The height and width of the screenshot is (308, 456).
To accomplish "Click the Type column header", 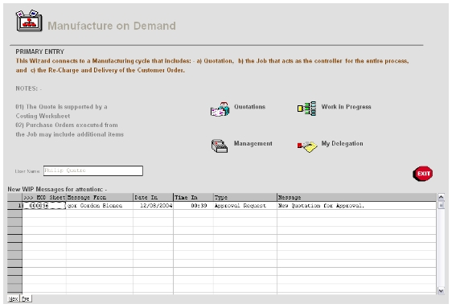I will click(245, 198).
